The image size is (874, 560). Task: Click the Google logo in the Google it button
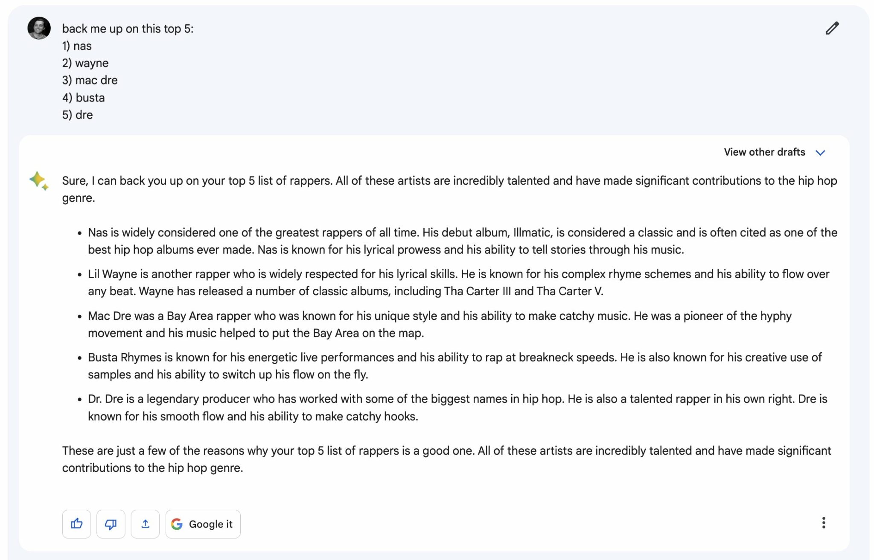point(178,524)
